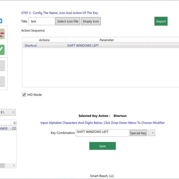179x179 pixels.
Task: Open the E:\ drive dropdown
Action: 8,112
